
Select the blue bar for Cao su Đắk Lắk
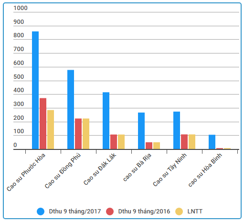(106, 121)
